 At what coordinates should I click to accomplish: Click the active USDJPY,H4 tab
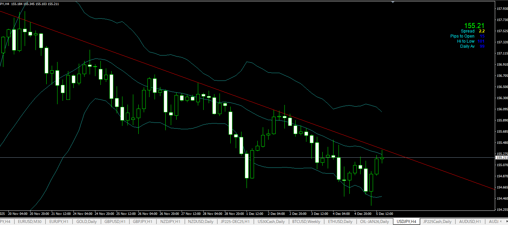[x=406, y=222]
